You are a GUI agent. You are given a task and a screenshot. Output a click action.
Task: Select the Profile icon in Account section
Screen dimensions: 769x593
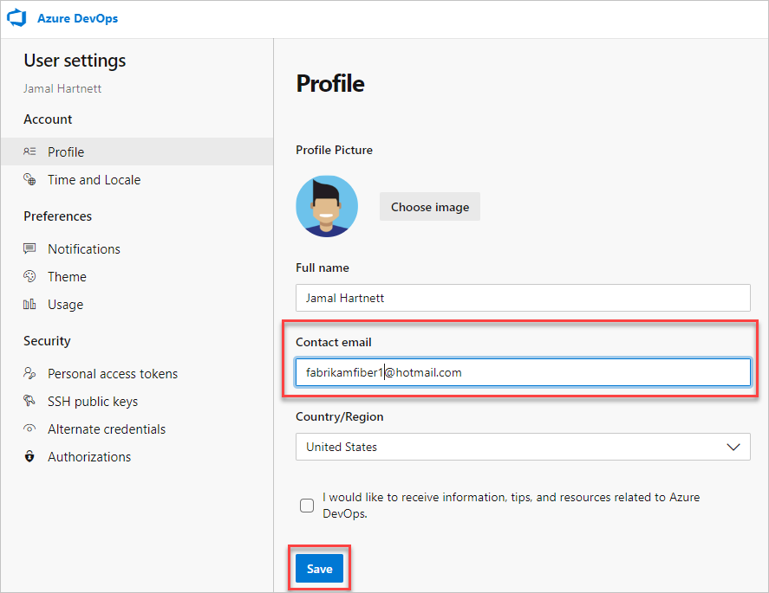pos(29,151)
